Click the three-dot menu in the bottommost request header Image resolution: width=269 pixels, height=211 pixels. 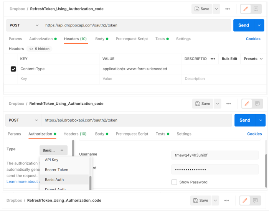(227, 200)
